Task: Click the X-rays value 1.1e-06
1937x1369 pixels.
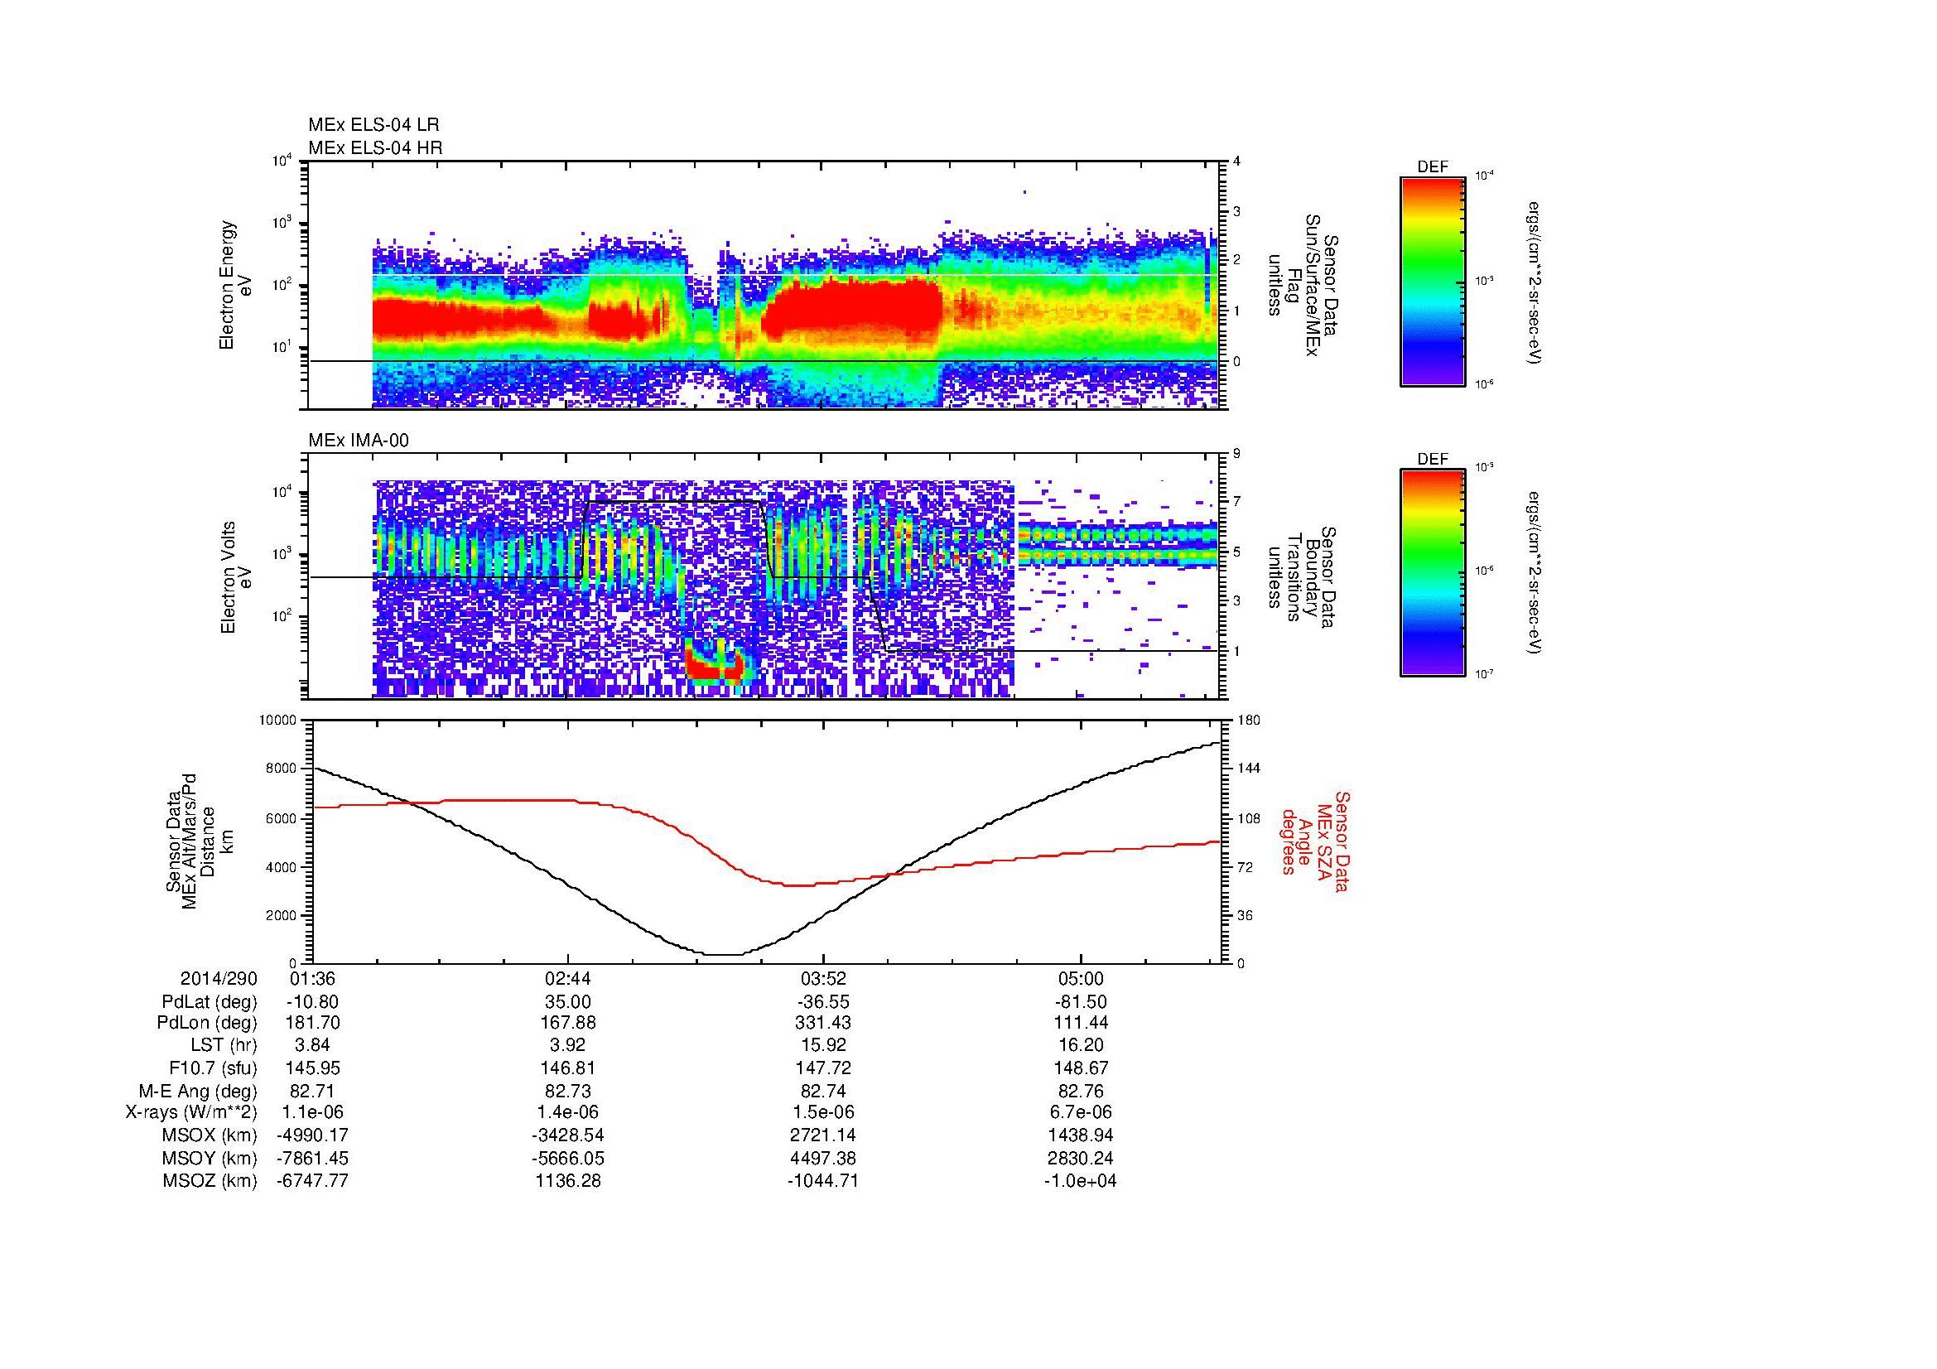Action: tap(313, 1112)
